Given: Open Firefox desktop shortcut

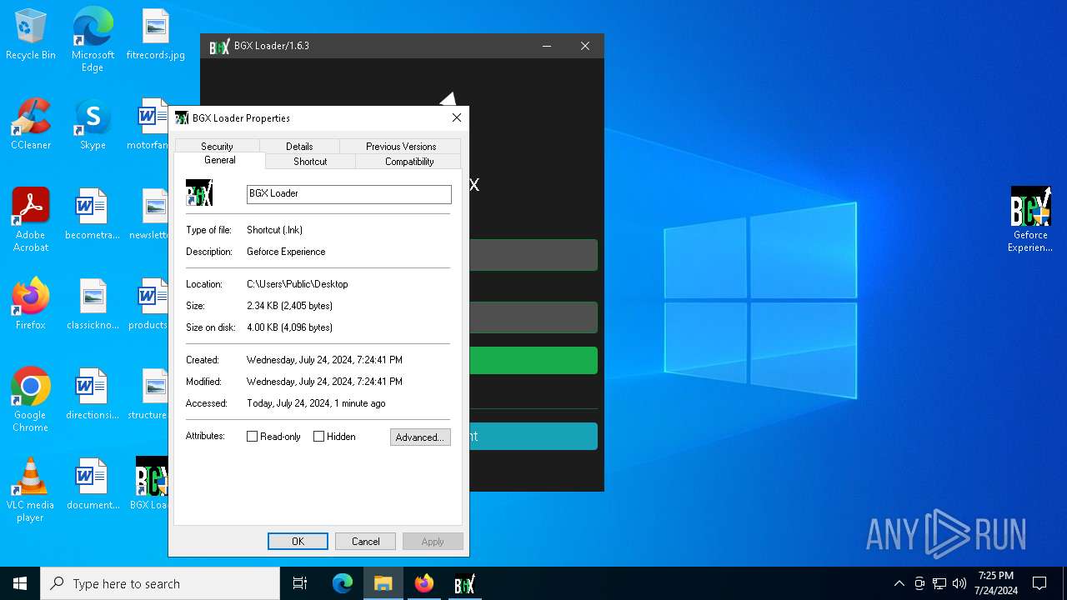Looking at the screenshot, I should pos(31,304).
